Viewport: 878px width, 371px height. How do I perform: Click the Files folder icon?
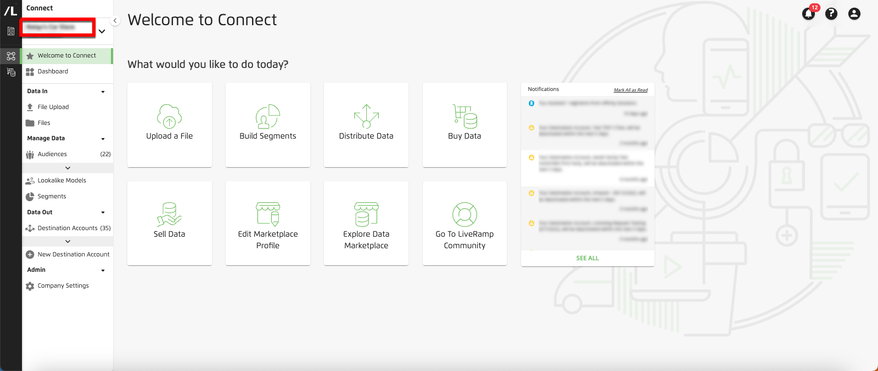(30, 123)
